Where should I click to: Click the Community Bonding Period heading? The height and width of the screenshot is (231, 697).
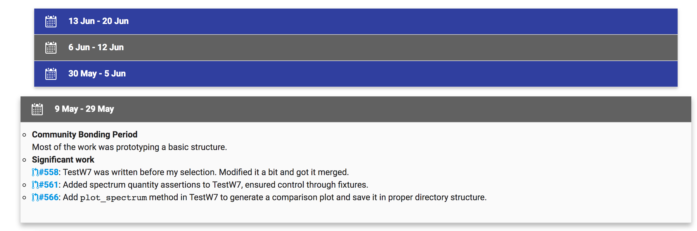point(85,135)
